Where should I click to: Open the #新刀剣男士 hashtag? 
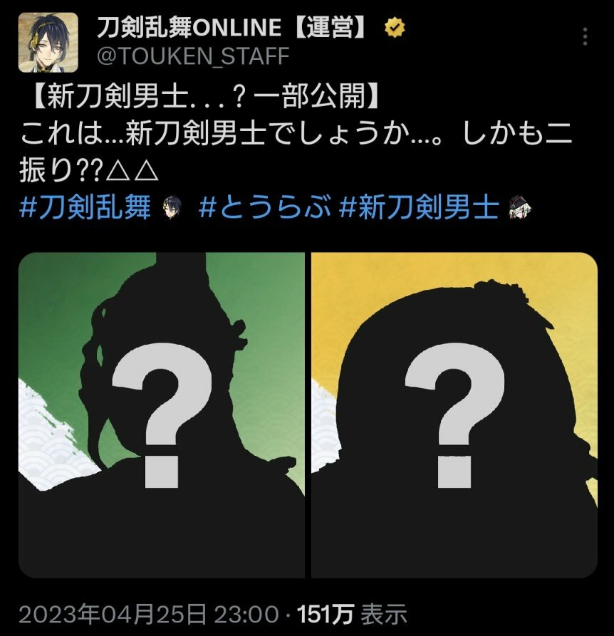click(419, 207)
